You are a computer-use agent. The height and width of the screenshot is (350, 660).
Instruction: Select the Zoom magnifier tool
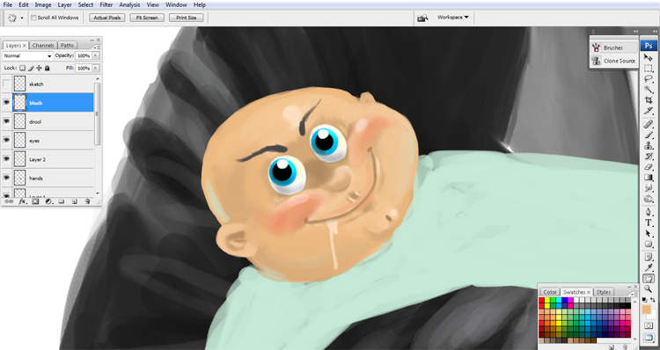point(649,288)
